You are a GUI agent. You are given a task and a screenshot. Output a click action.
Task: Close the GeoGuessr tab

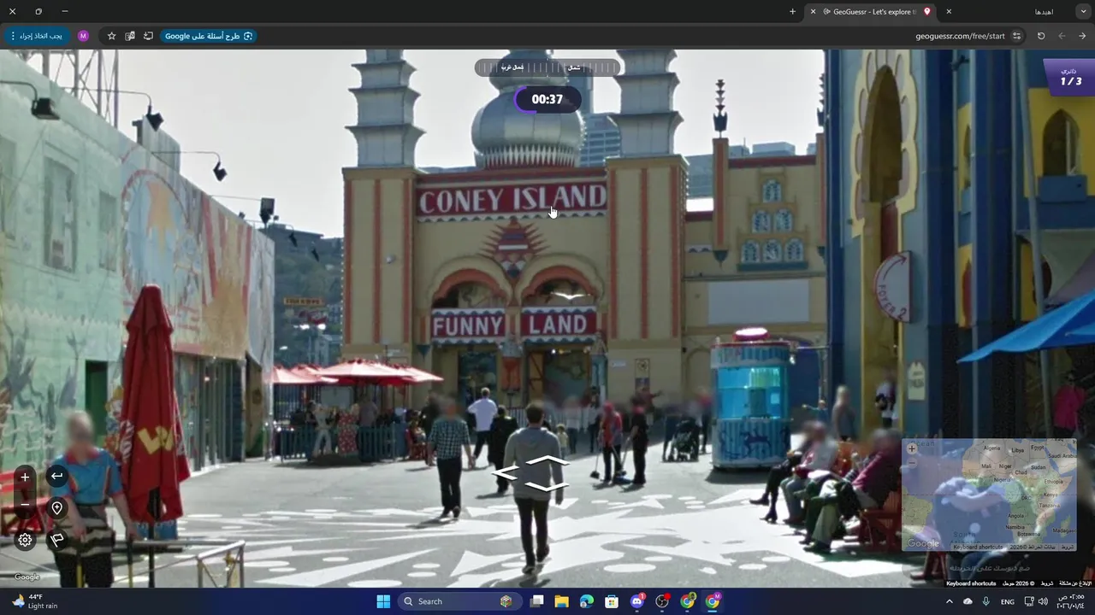tap(813, 12)
